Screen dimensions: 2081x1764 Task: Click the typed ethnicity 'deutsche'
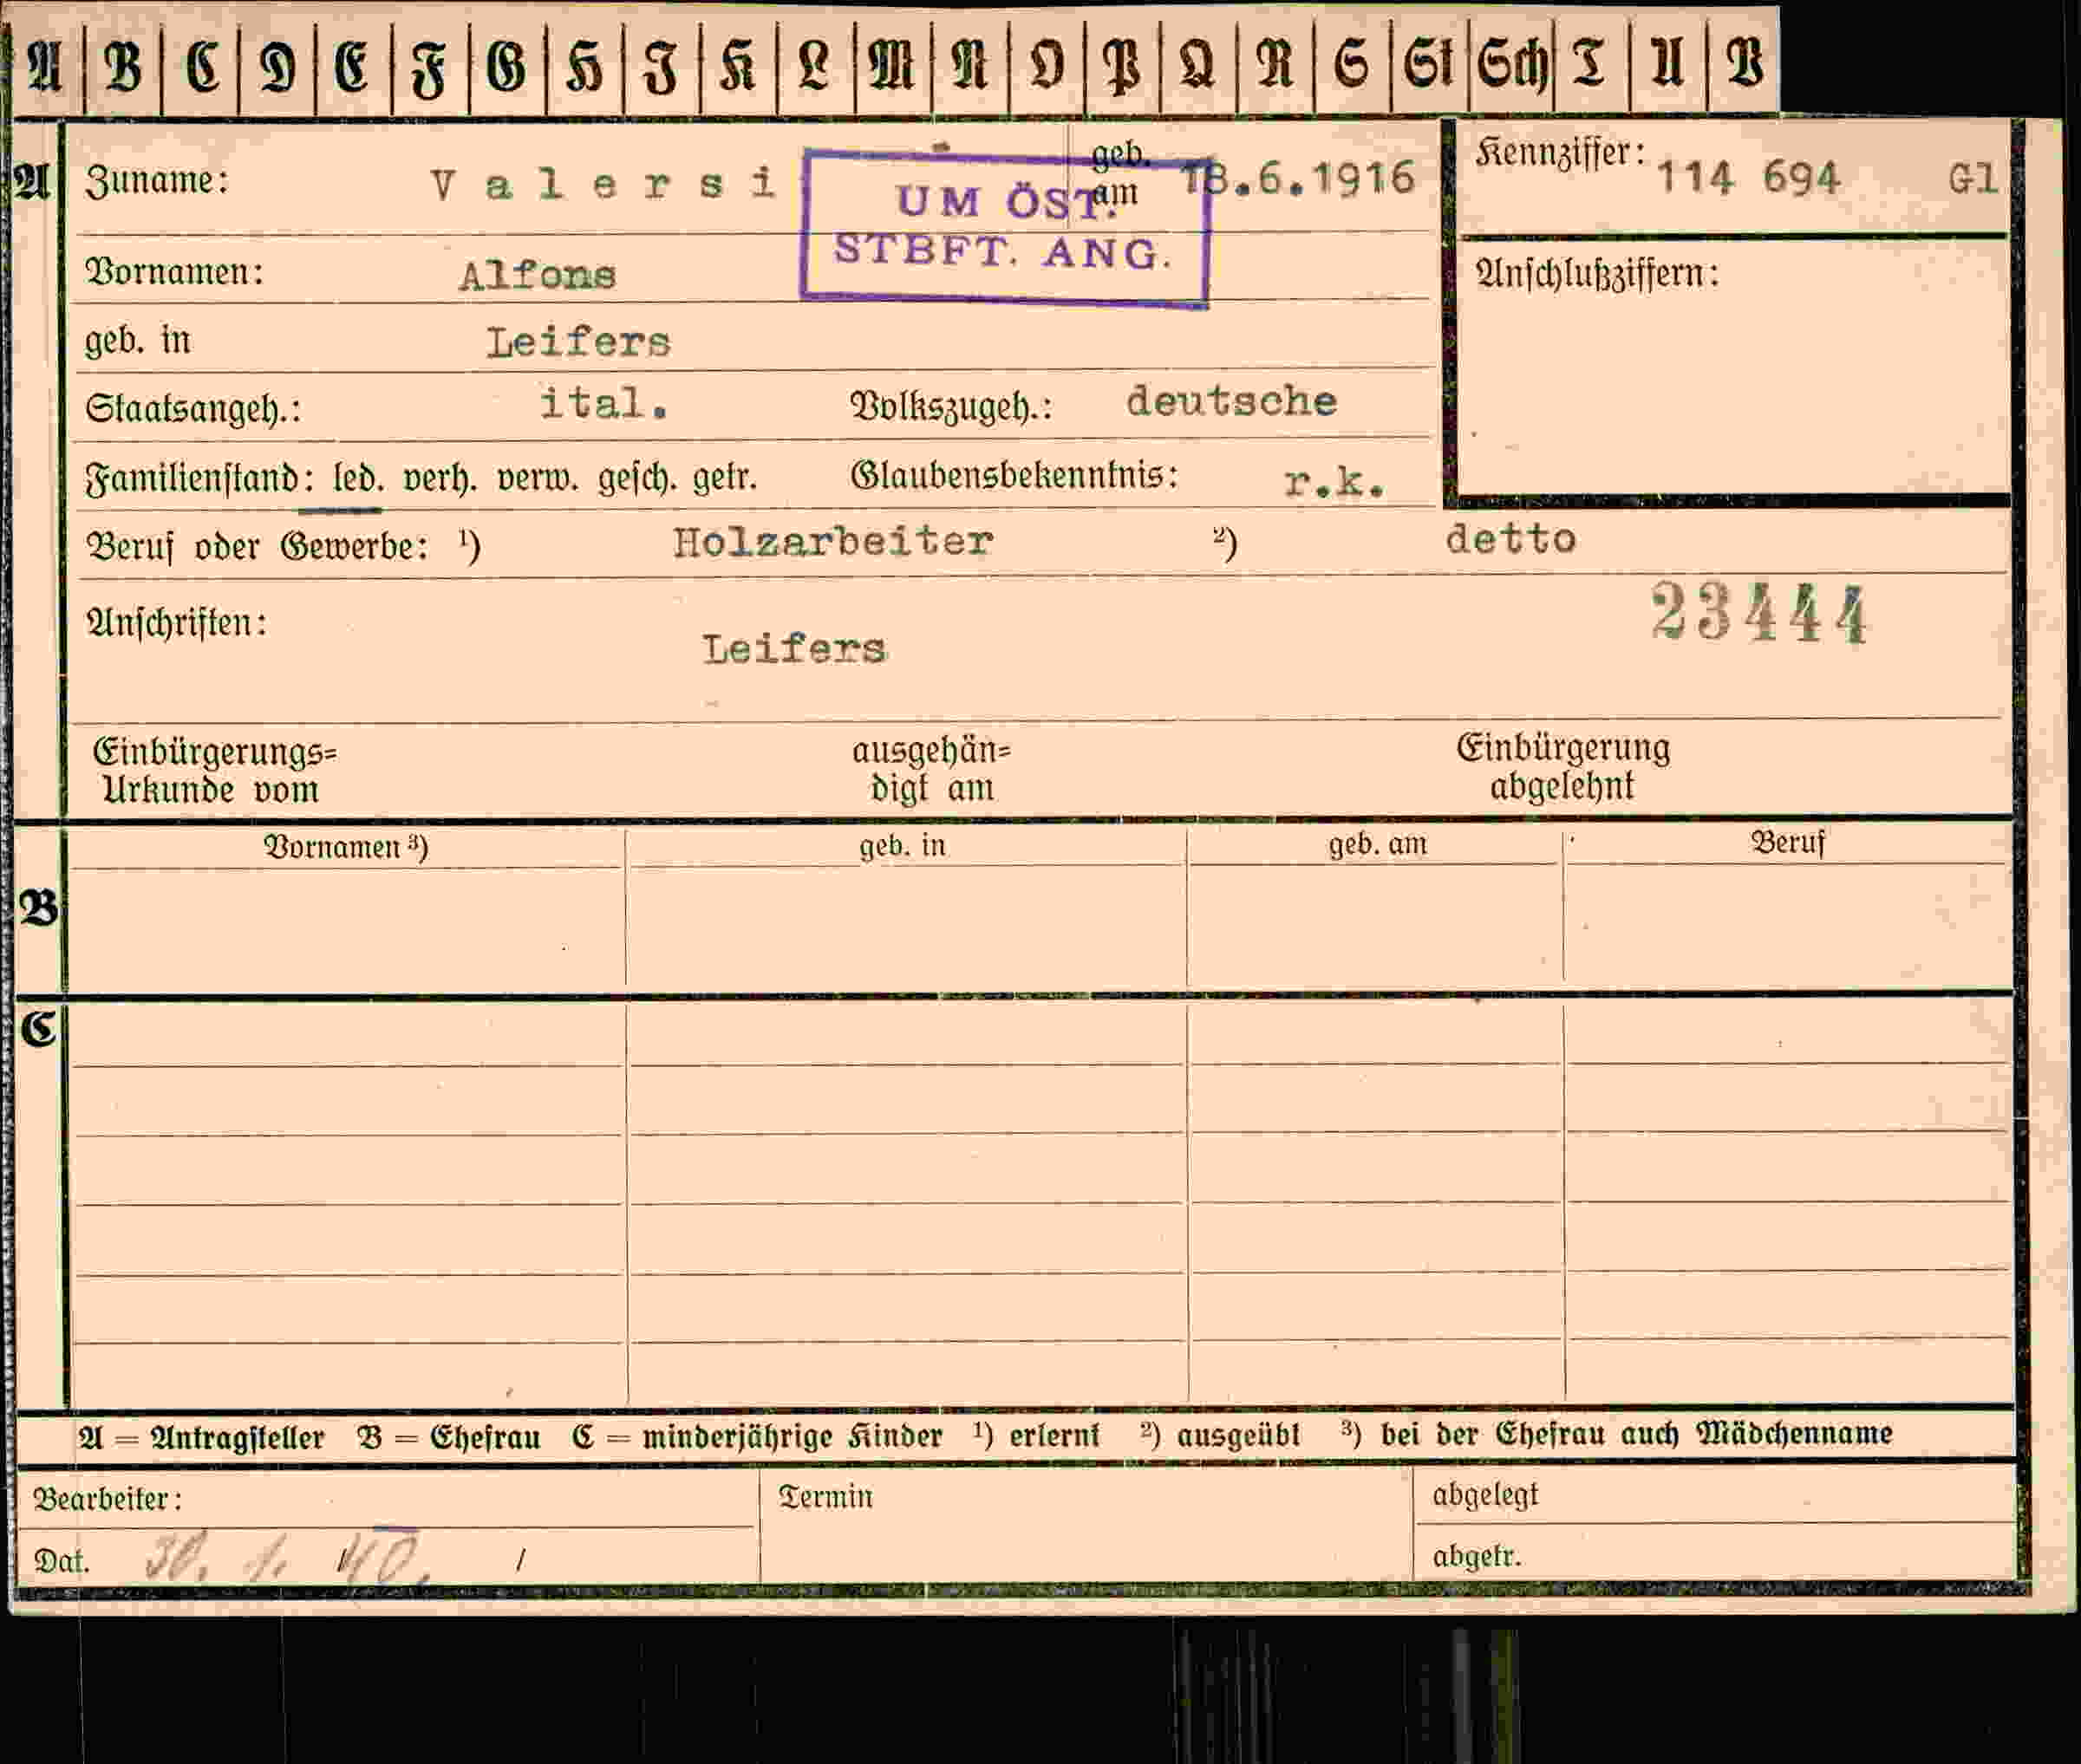coord(1231,401)
